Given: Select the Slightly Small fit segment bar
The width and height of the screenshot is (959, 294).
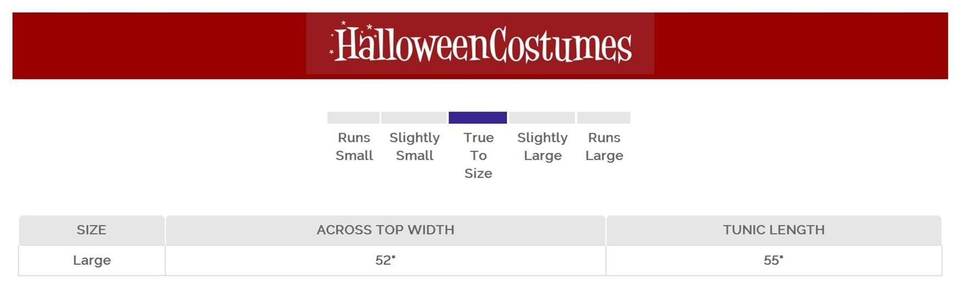Looking at the screenshot, I should (414, 117).
